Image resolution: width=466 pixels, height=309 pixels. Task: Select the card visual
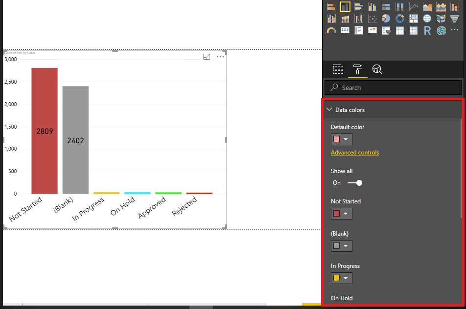pos(345,30)
